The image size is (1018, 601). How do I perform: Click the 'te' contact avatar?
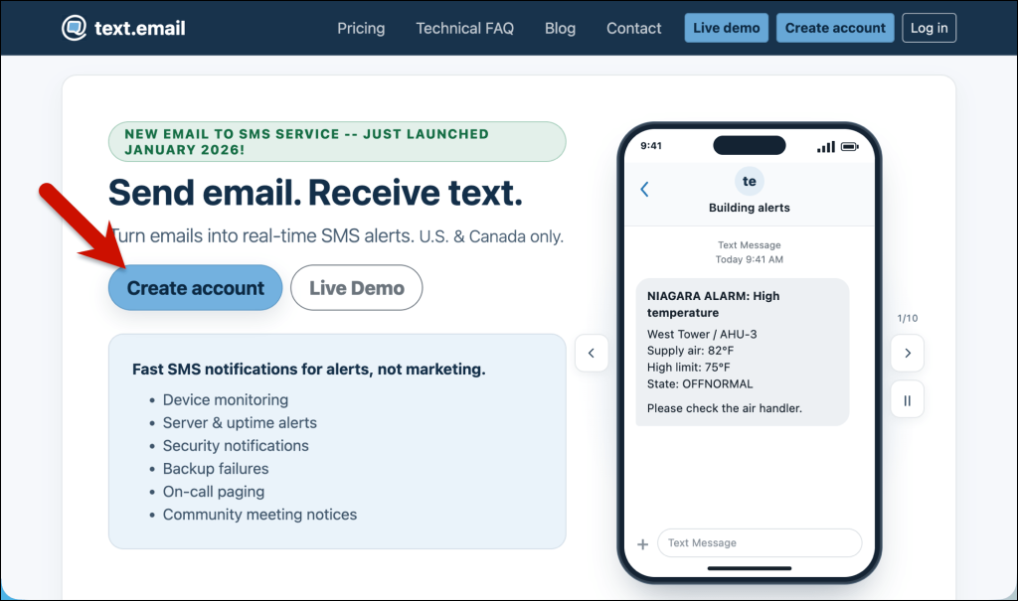pos(750,181)
